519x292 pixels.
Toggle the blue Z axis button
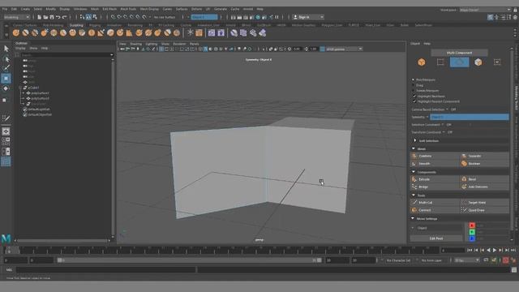click(472, 238)
